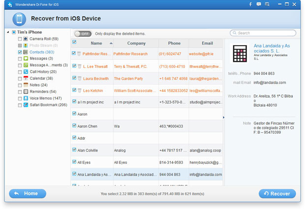Viewport: 305px width, 209px height.
Task: Sort by Email column header
Action: pyautogui.click(x=207, y=43)
